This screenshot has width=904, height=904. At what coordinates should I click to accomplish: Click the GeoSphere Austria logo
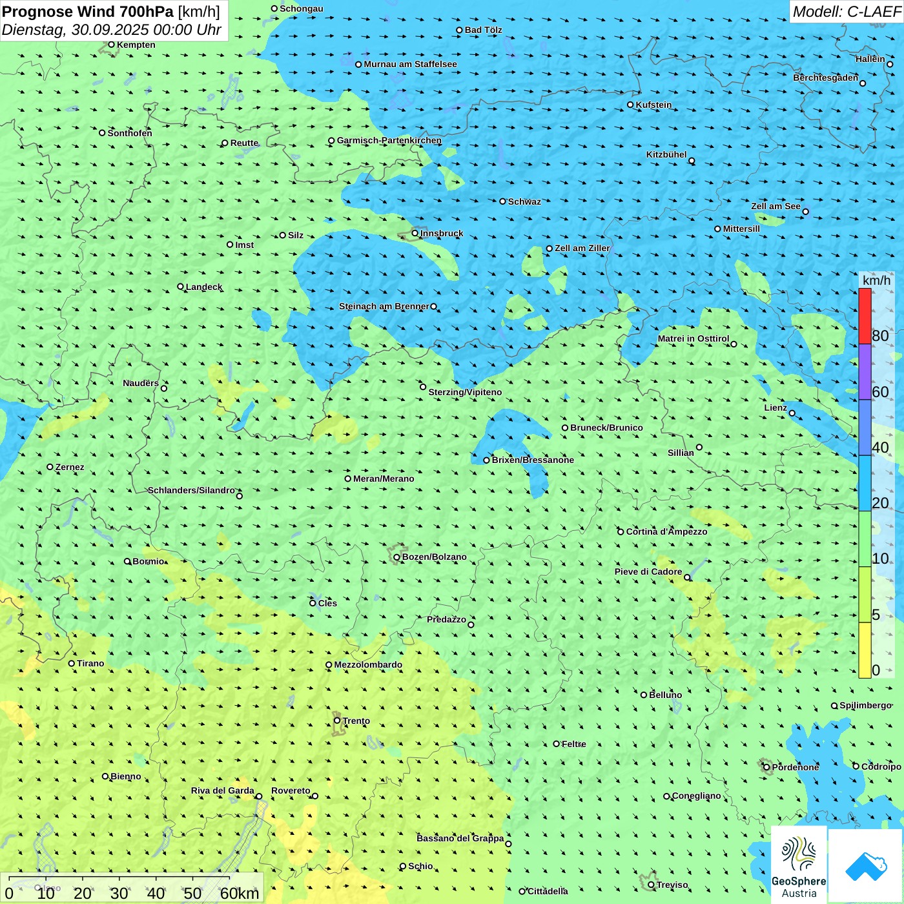799,865
